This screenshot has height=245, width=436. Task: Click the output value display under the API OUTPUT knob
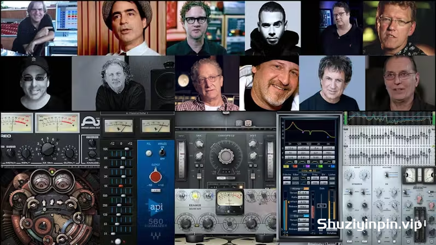156,190
